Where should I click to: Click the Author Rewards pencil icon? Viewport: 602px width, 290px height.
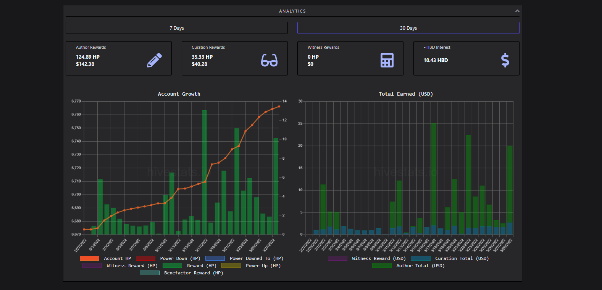[x=154, y=60]
